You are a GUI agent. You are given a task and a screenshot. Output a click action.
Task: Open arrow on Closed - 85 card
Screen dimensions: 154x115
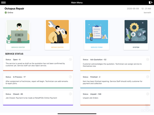[70, 94]
